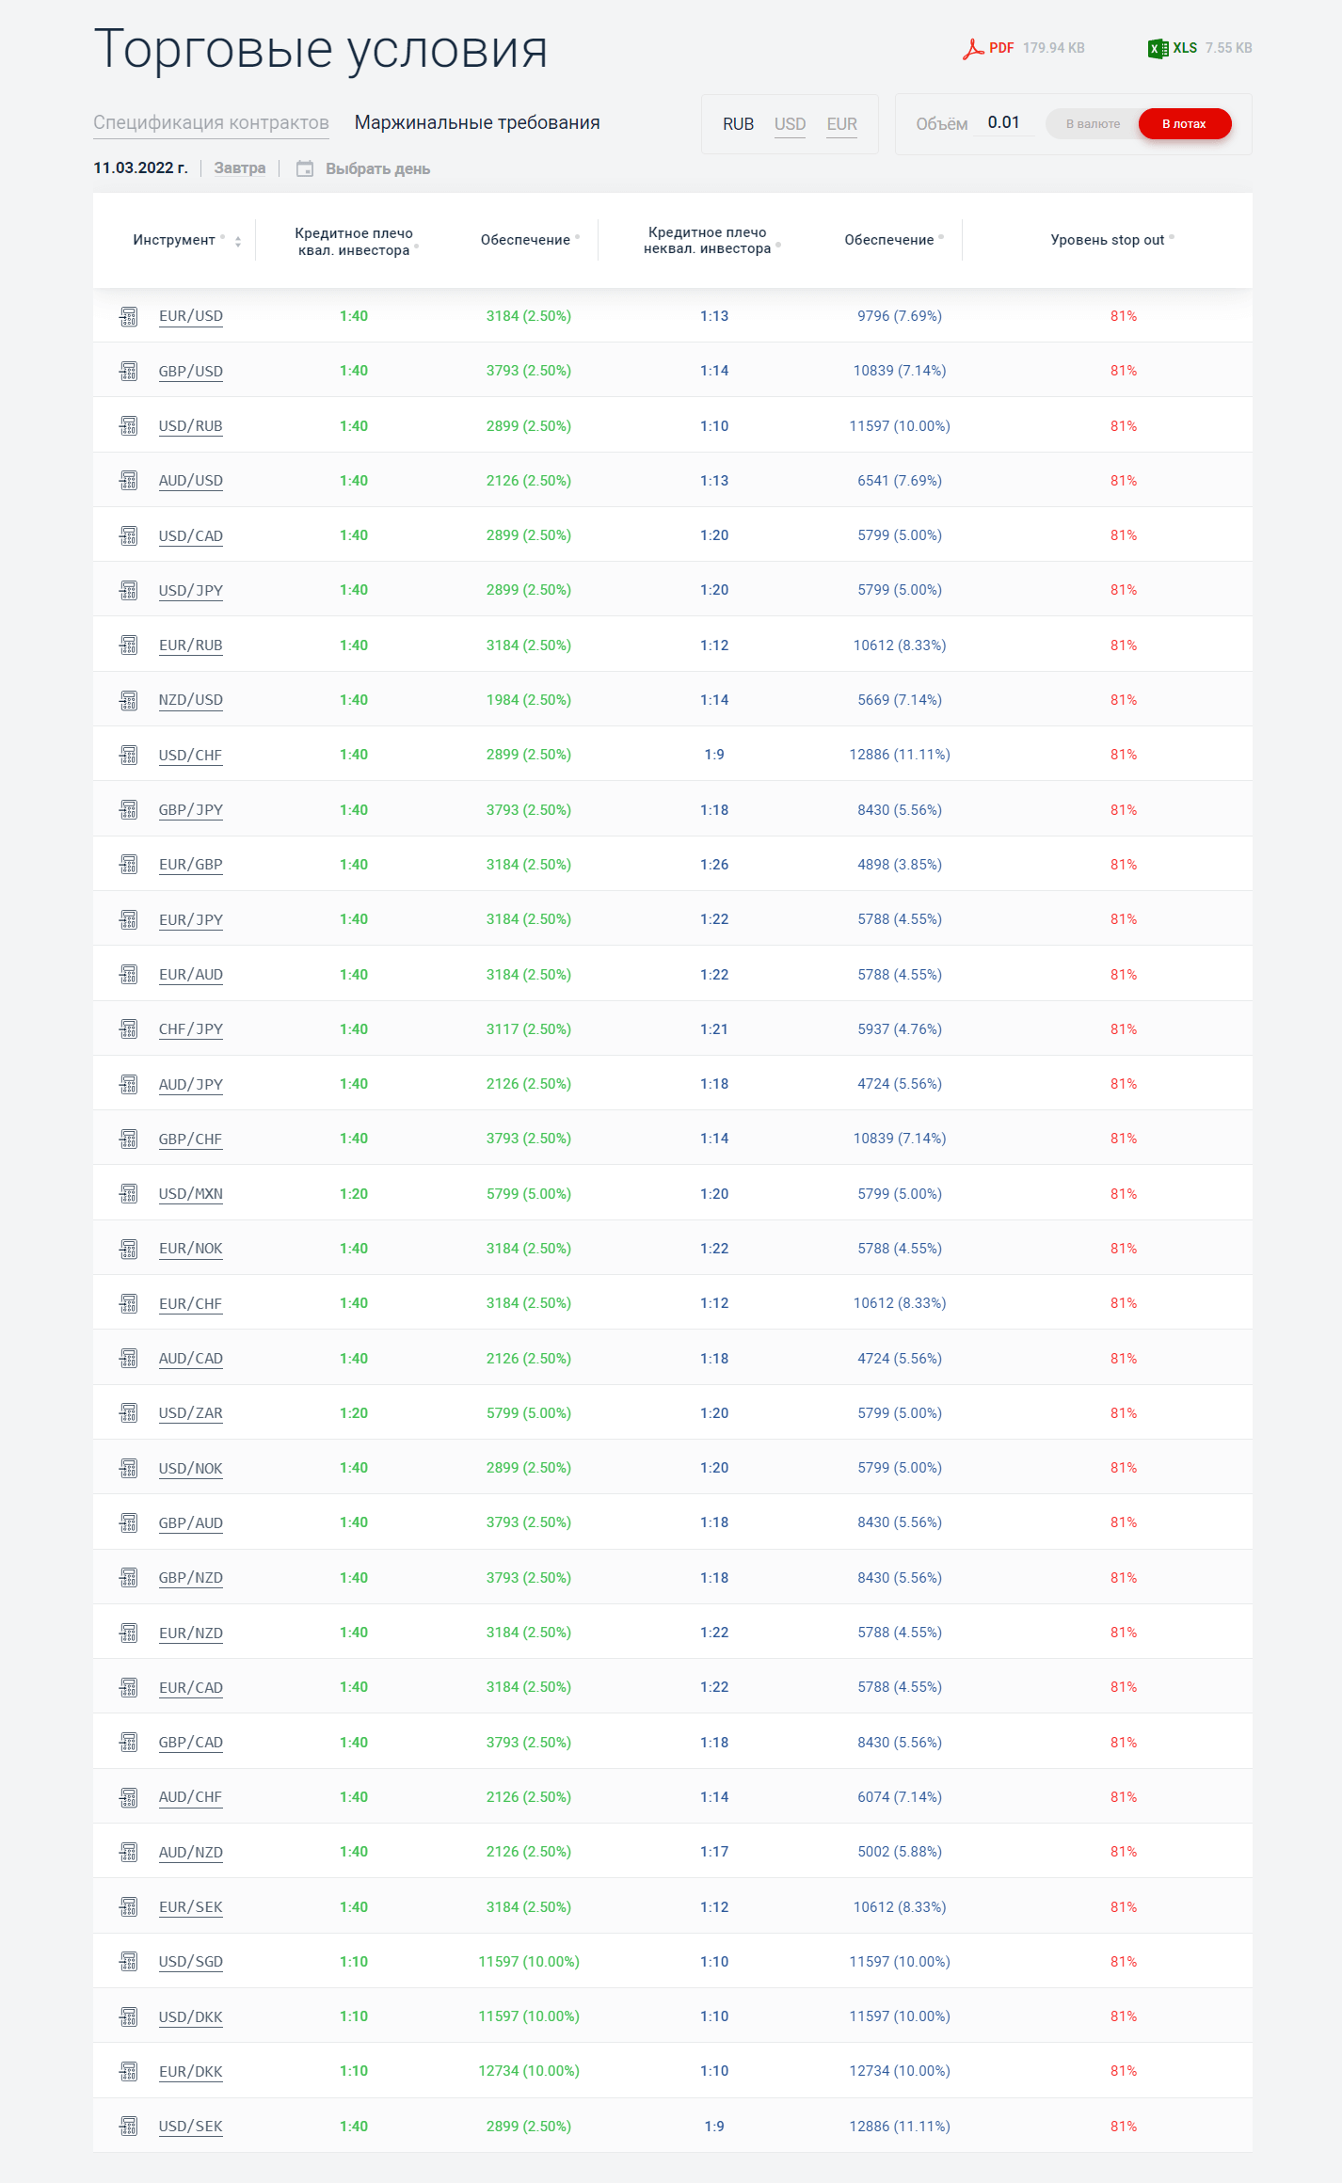Viewport: 1342px width, 2183px height.
Task: Switch the display currency to USD
Action: 790,124
